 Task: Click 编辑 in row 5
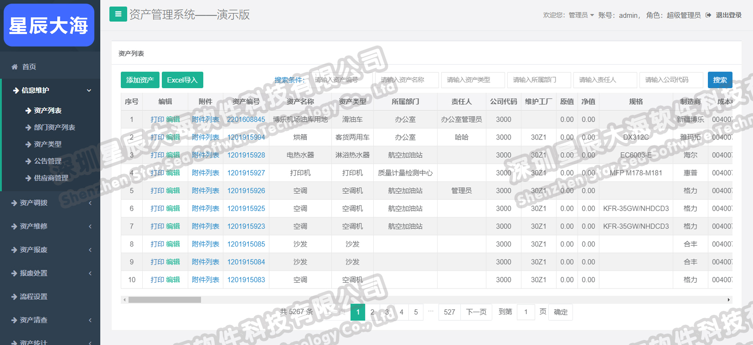[173, 191]
